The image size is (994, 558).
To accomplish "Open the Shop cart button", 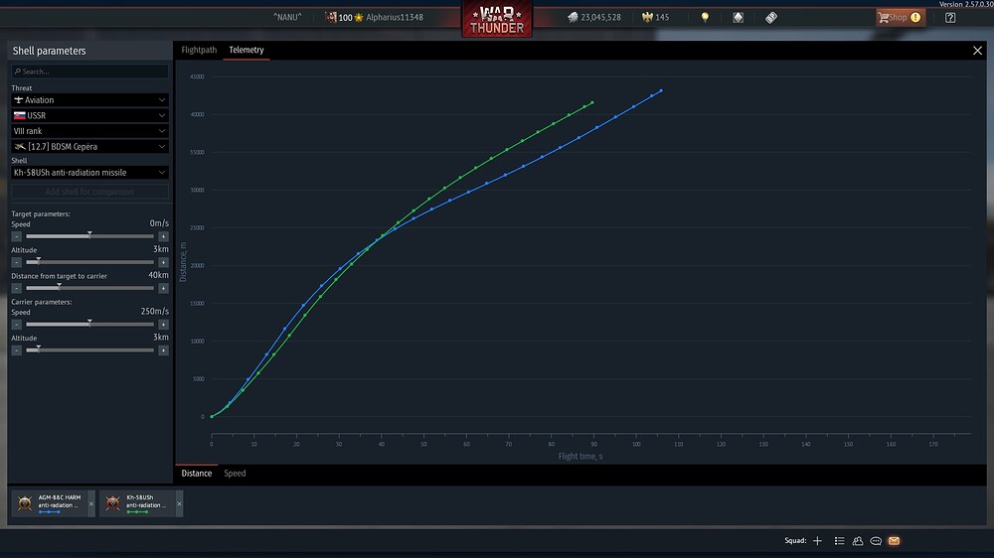I will [901, 17].
